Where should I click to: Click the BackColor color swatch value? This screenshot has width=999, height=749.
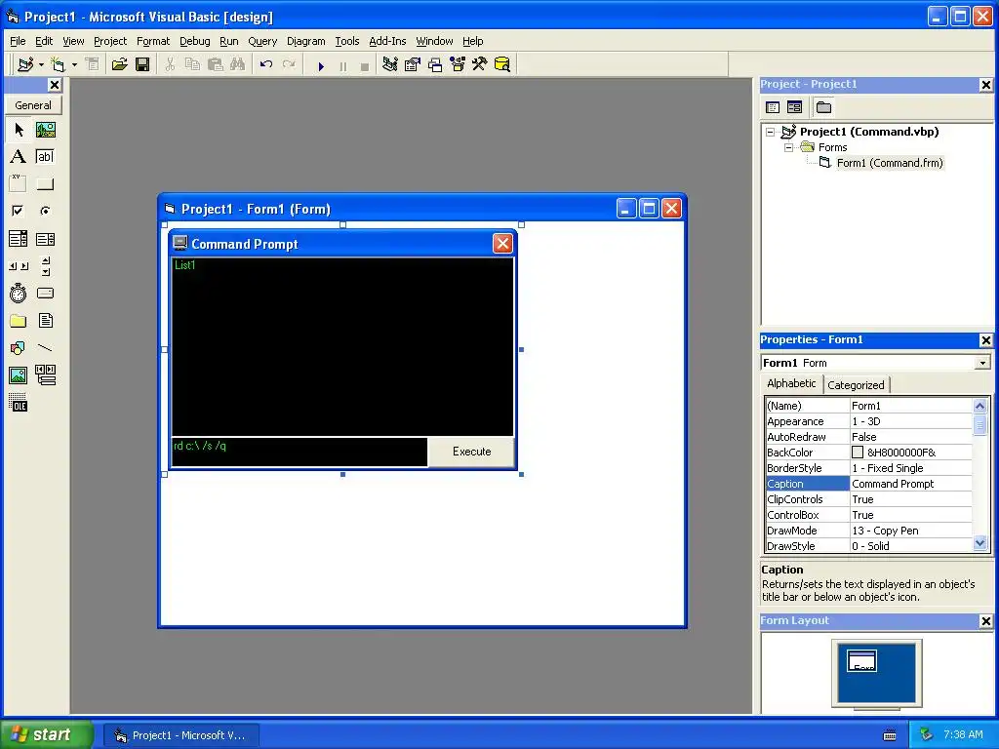coord(858,453)
